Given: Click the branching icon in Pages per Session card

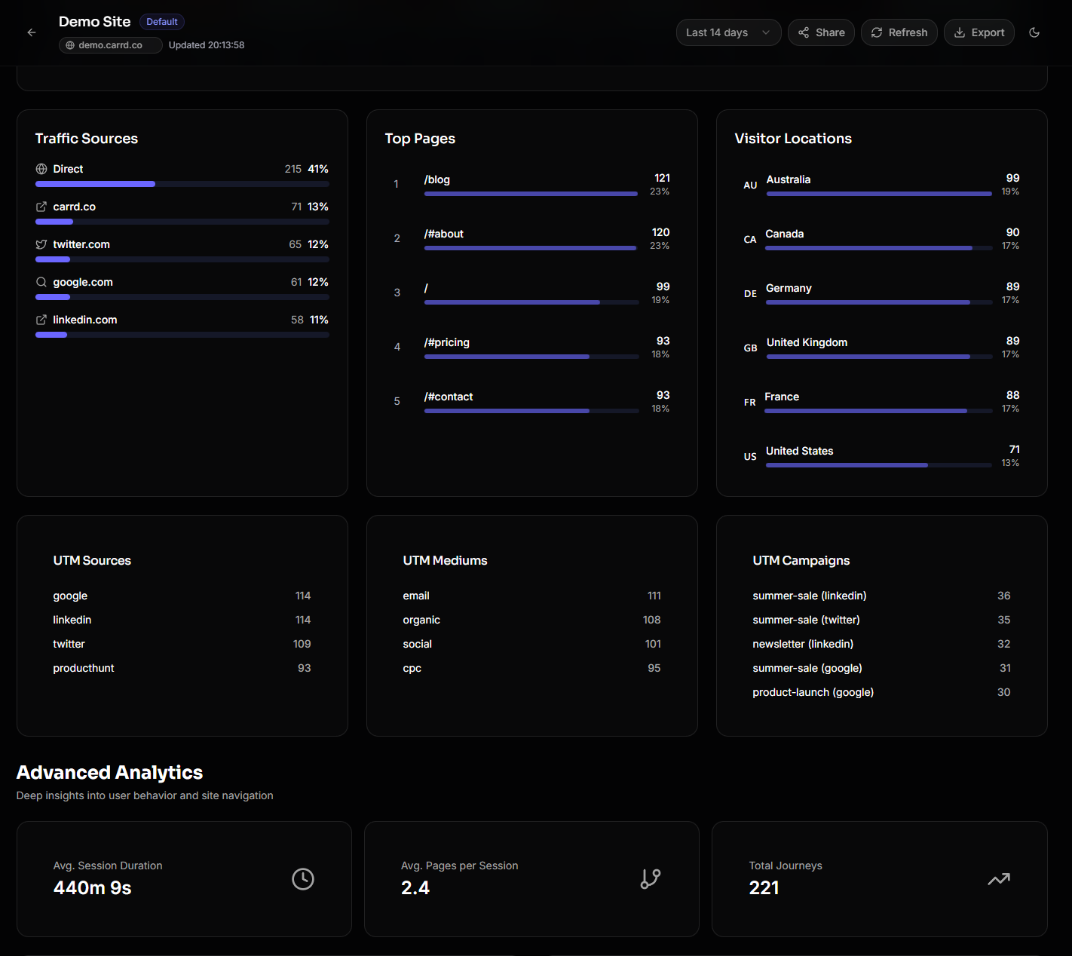Looking at the screenshot, I should click(650, 879).
